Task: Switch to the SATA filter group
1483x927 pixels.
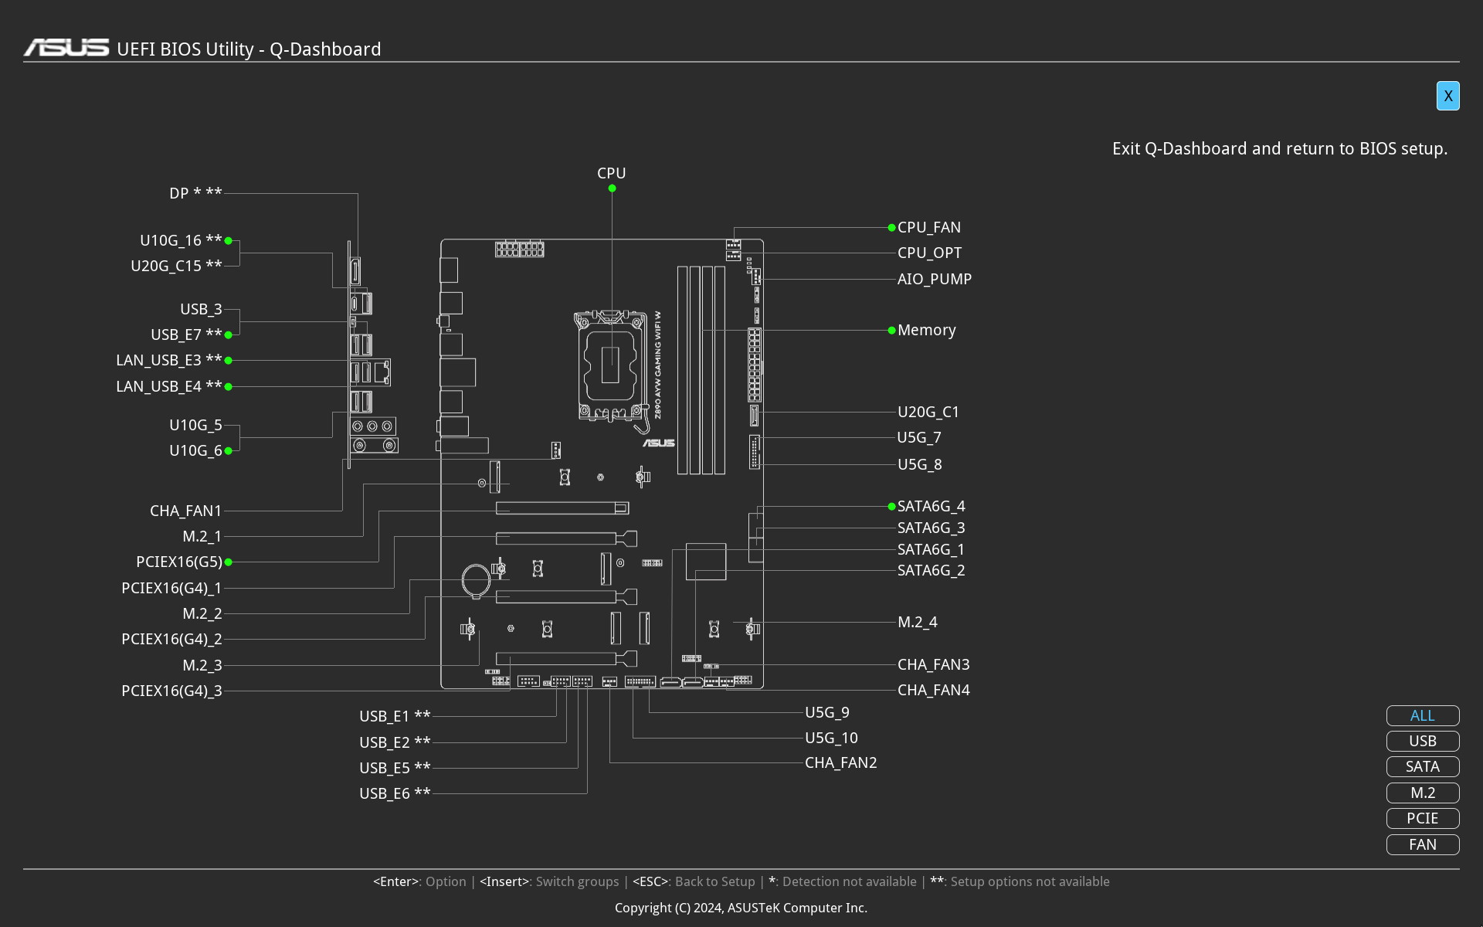Action: point(1422,766)
